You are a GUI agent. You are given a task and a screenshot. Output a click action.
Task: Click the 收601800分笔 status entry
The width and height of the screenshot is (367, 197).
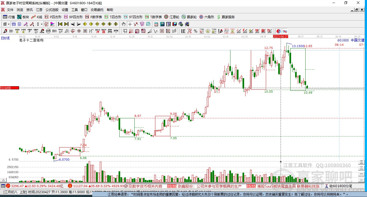341,186
